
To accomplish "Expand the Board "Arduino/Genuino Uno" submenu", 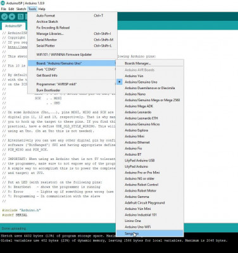I will (72, 63).
